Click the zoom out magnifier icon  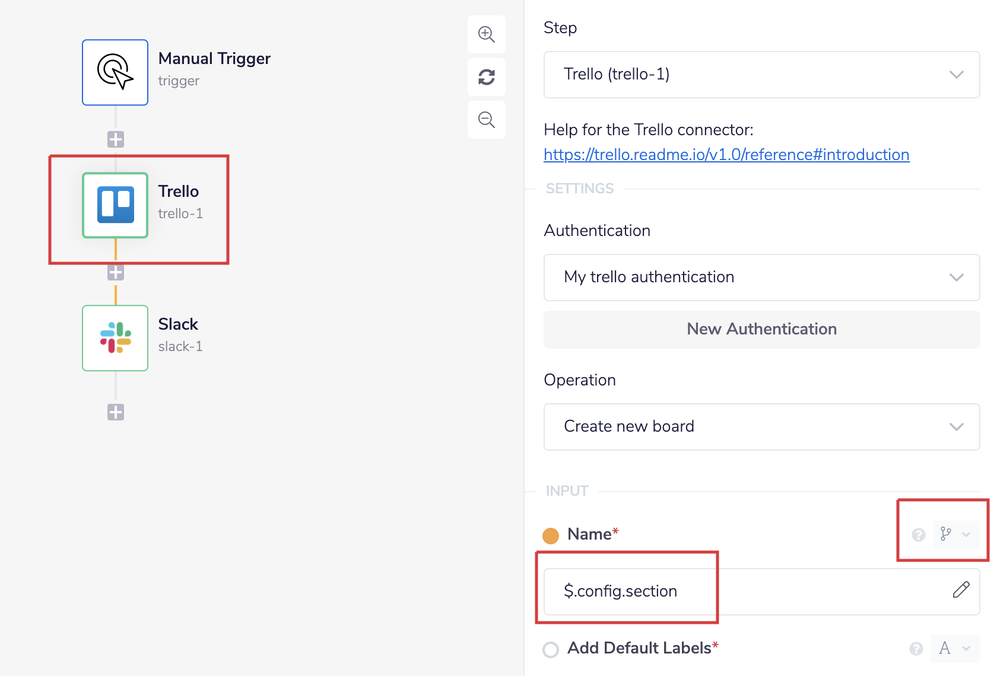487,120
